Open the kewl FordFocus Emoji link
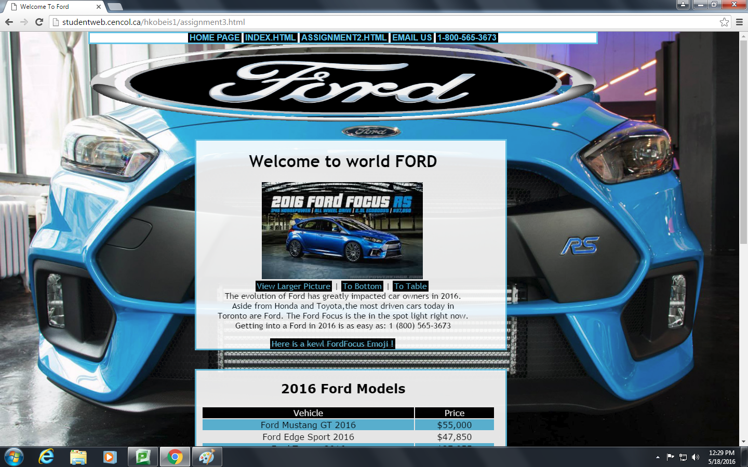Viewport: 748px width, 467px height. tap(332, 344)
